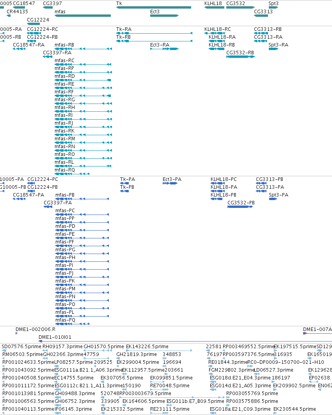
Task: Select the CG3397 gene feature
Action: click(48, 7)
